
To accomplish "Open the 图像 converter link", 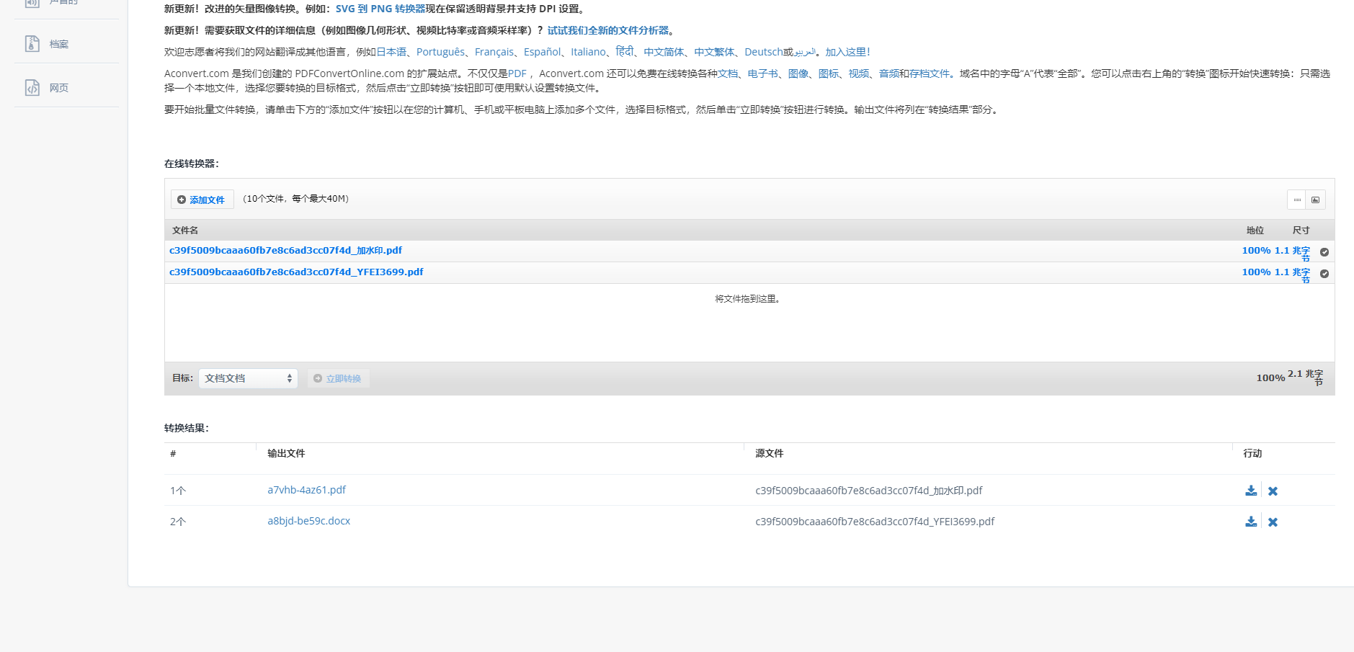I will pos(798,73).
